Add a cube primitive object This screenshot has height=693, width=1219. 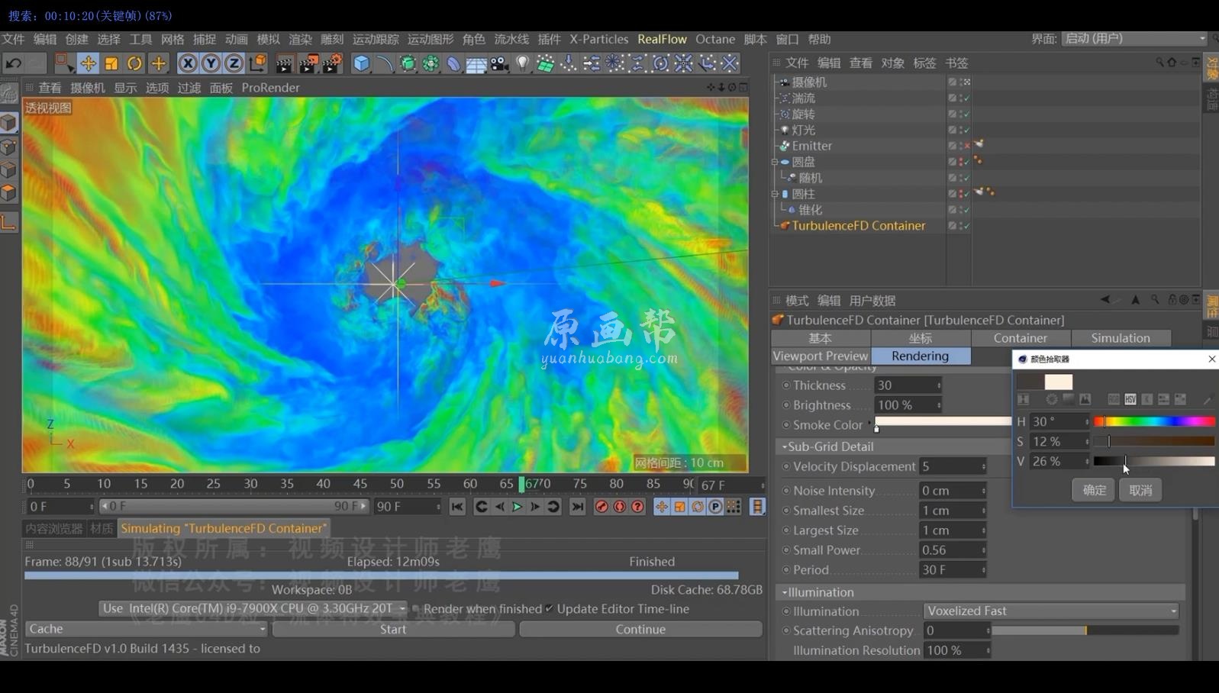pos(361,63)
